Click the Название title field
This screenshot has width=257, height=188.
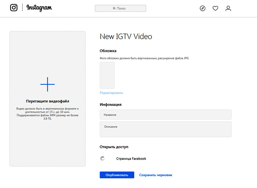coord(166,115)
